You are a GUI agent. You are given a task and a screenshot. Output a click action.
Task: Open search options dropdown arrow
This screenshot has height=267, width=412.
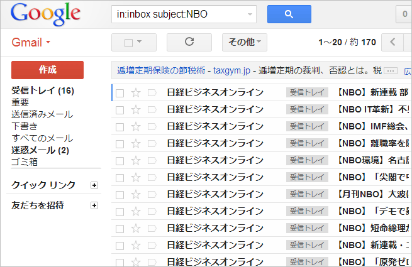[x=250, y=14]
